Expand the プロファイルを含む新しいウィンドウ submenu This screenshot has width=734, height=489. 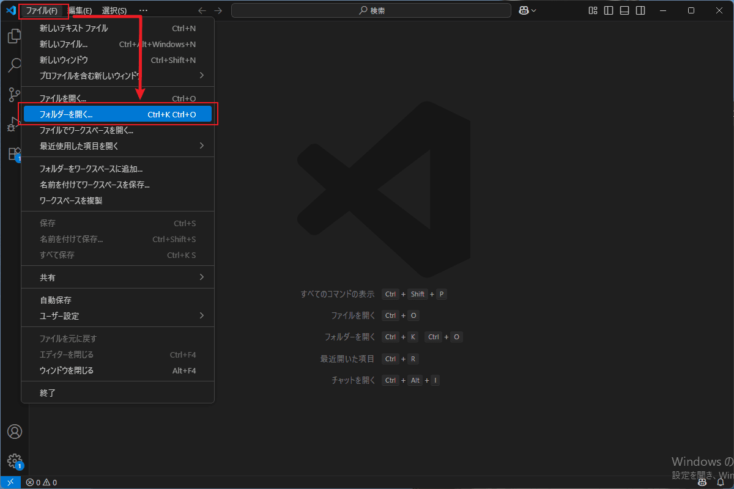pos(118,76)
